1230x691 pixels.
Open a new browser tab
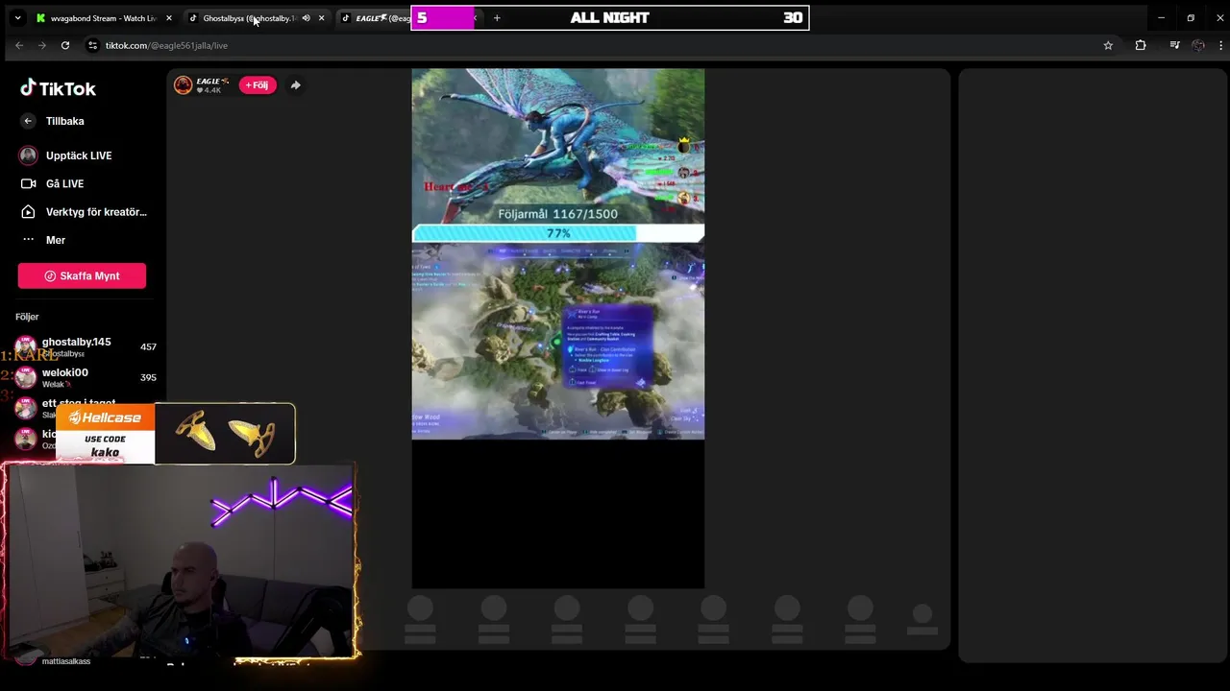pyautogui.click(x=497, y=18)
